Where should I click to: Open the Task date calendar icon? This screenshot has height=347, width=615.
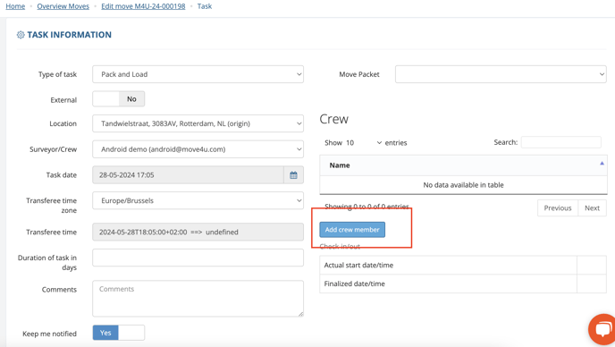(293, 175)
